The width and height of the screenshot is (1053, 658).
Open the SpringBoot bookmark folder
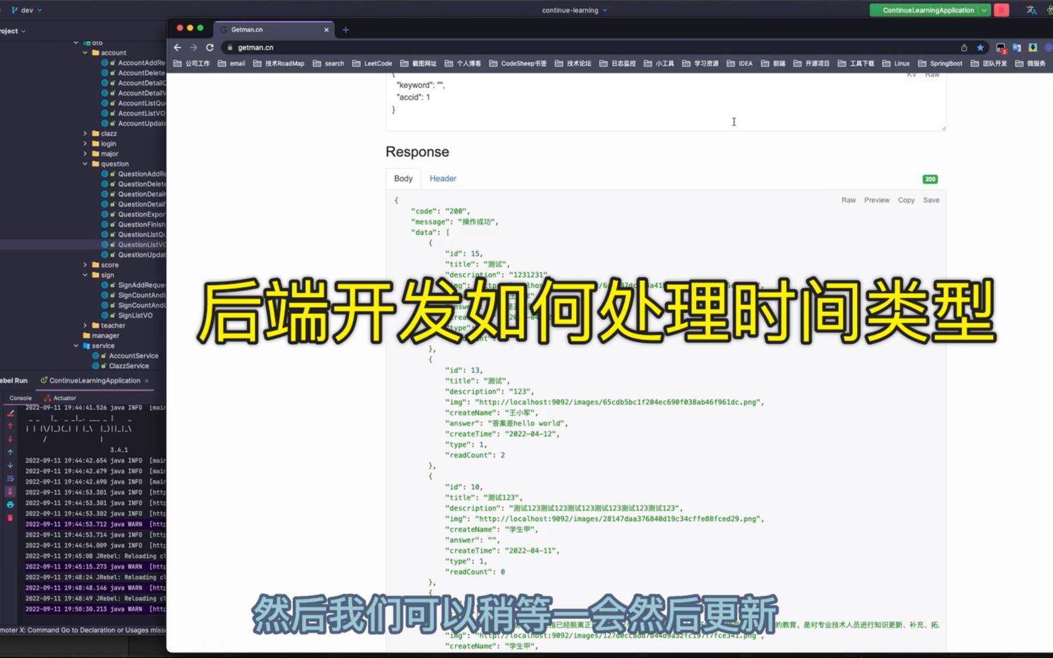click(940, 63)
